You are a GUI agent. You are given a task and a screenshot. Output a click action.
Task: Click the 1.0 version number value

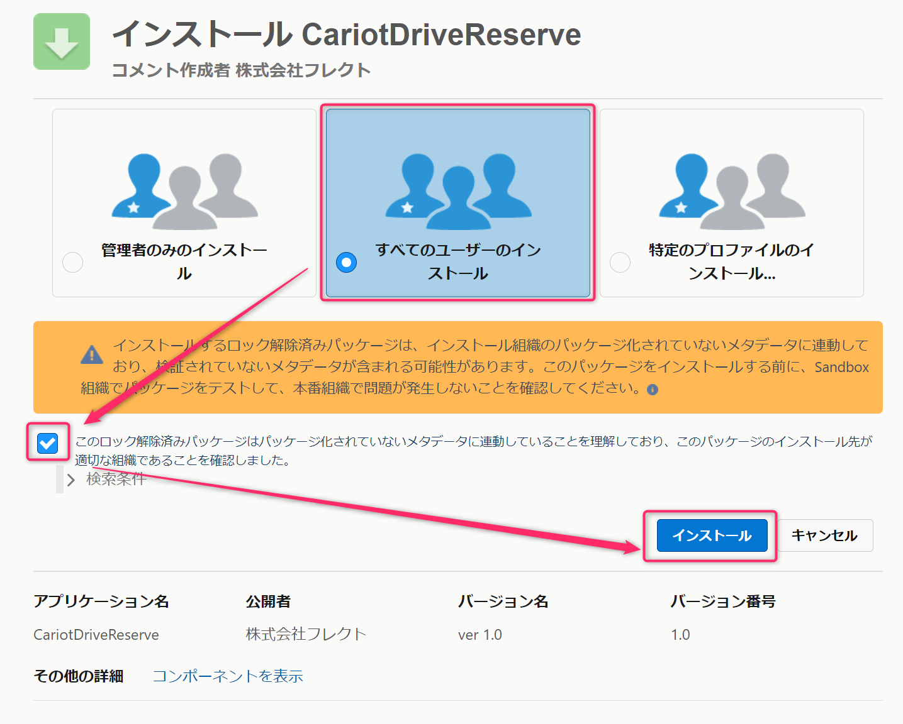click(680, 635)
